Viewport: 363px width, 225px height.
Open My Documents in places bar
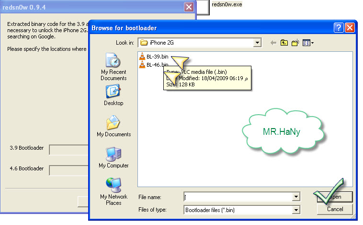[x=113, y=126]
